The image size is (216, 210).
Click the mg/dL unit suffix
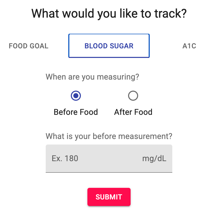pyautogui.click(x=154, y=158)
